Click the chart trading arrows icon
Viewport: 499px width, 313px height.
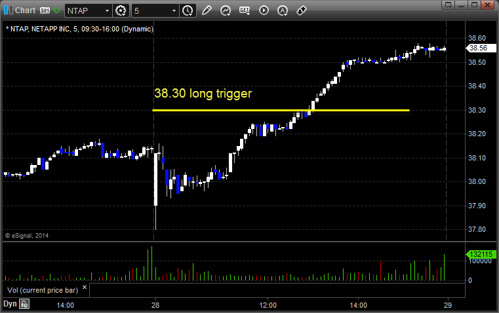[302, 10]
